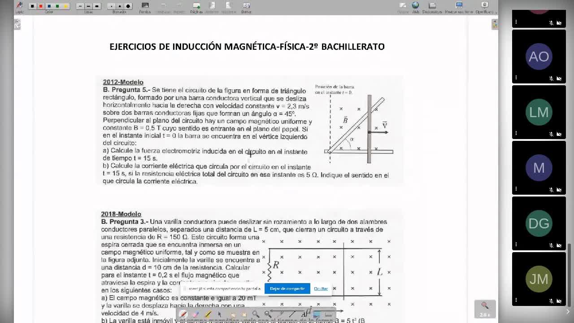
Task: Choose the thin line width
Action: pyautogui.click(x=80, y=6)
